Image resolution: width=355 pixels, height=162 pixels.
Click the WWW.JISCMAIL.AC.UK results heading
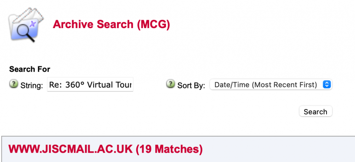[x=105, y=149]
